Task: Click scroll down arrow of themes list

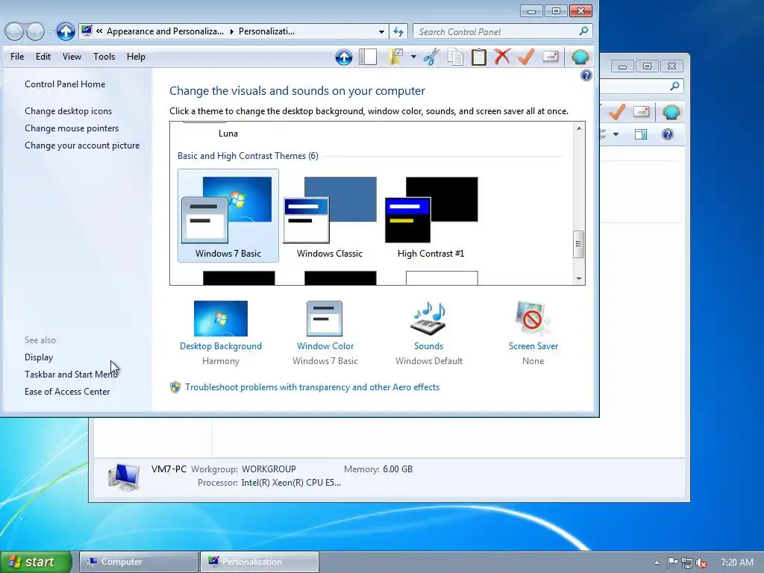Action: pos(579,279)
